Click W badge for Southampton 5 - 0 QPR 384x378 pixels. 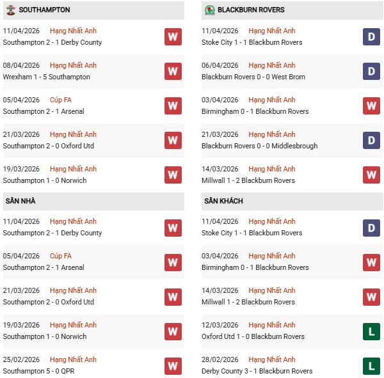click(x=173, y=365)
